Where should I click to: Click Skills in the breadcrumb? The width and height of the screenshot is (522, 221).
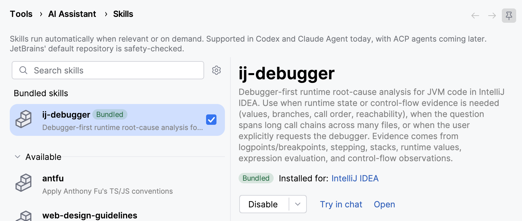(x=123, y=14)
